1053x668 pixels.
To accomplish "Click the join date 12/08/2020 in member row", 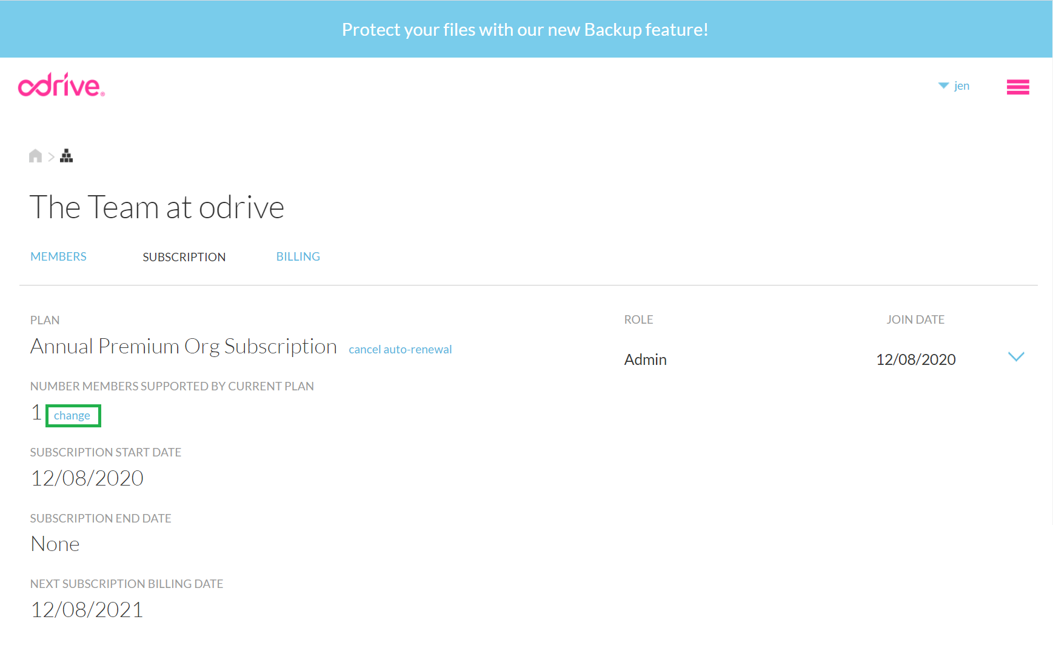I will (915, 359).
